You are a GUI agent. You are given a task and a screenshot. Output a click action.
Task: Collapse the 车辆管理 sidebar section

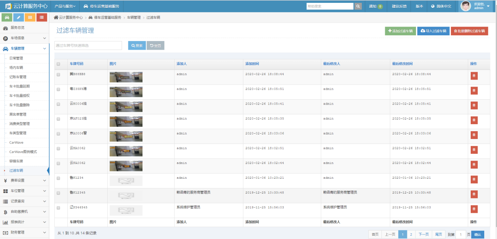point(24,48)
